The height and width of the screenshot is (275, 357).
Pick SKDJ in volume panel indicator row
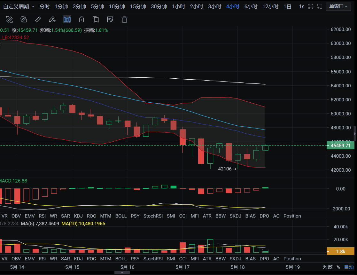[236, 259]
